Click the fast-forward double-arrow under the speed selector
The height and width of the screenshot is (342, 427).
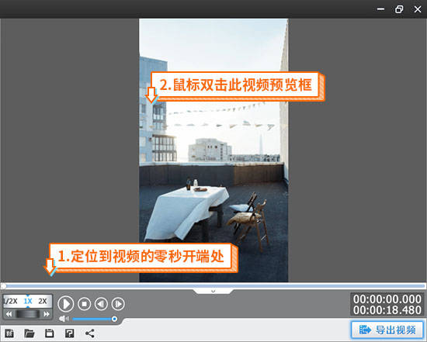(47, 314)
